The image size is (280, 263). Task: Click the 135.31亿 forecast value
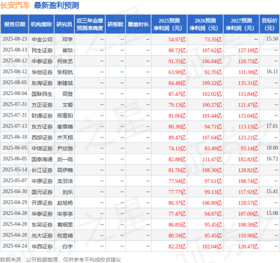(248, 83)
